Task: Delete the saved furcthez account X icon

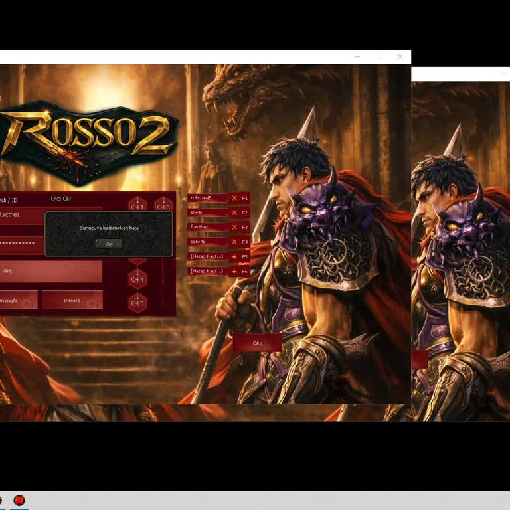Action: [234, 227]
